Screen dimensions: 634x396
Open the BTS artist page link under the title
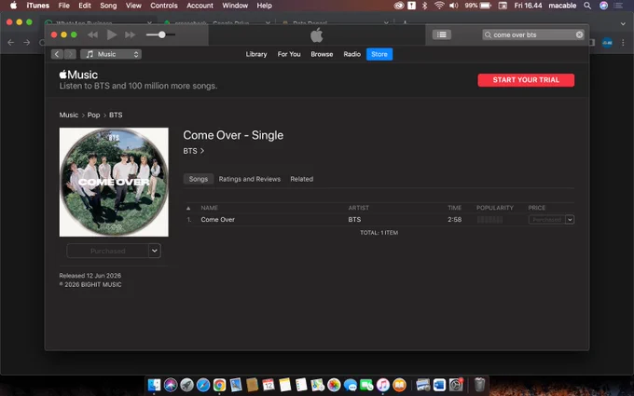(x=194, y=151)
